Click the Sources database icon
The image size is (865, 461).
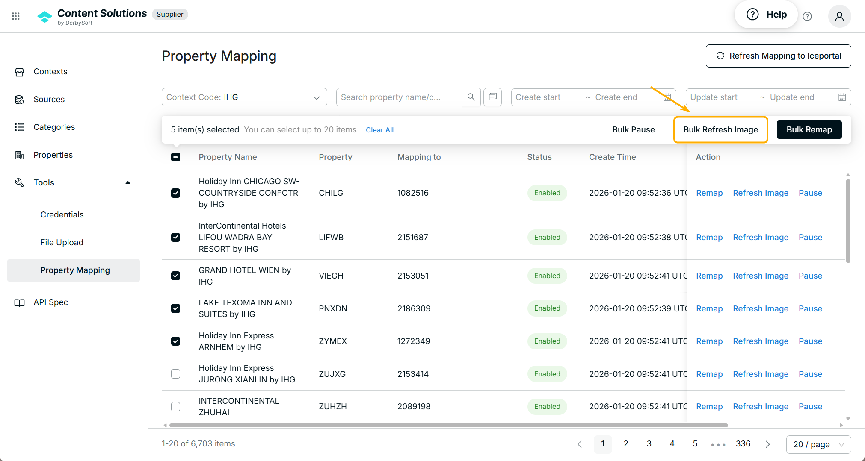tap(19, 100)
